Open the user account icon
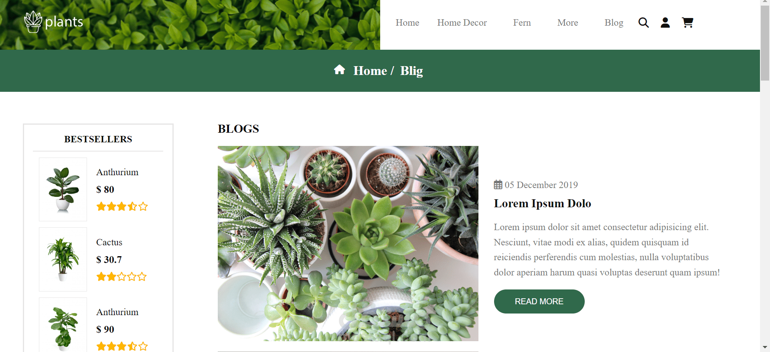Screen dimensions: 770x352 [x=665, y=22]
